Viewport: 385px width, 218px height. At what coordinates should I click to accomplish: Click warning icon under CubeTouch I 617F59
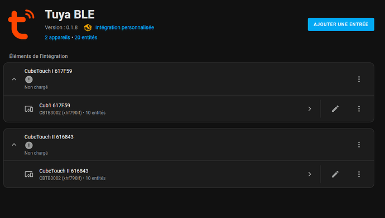[29, 80]
